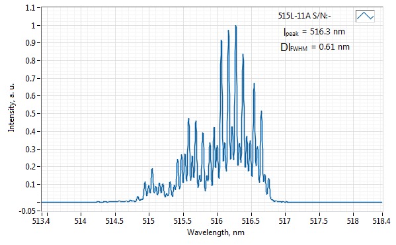Click the 1.1 y-axis maximum value

point(31,8)
